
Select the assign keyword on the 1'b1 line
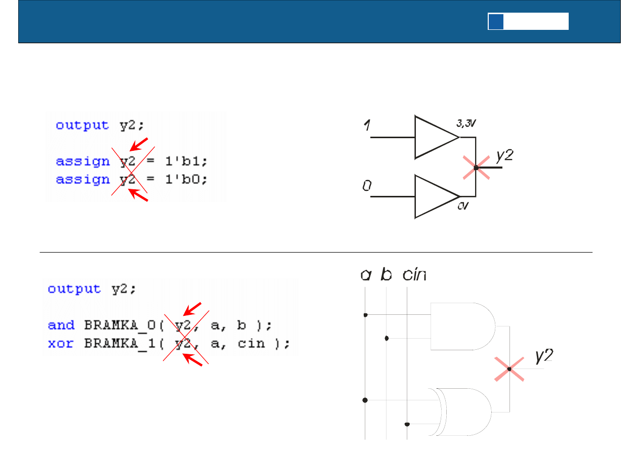click(82, 161)
